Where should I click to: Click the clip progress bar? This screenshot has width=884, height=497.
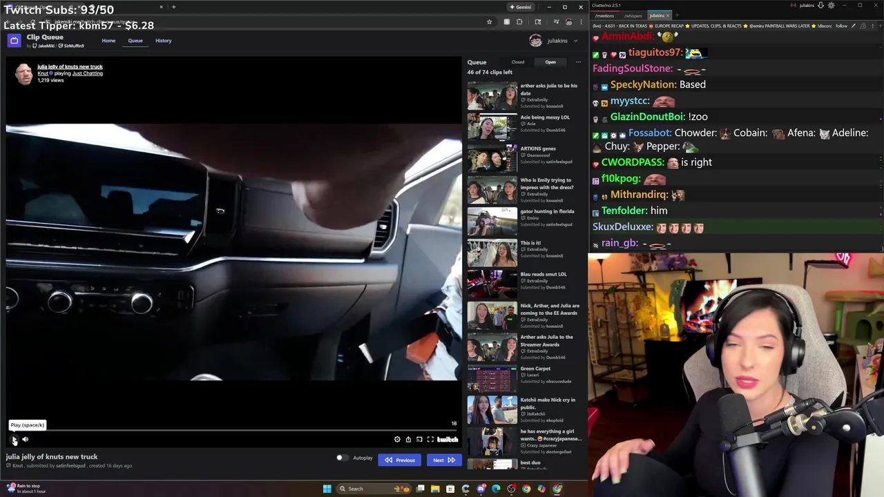233,429
